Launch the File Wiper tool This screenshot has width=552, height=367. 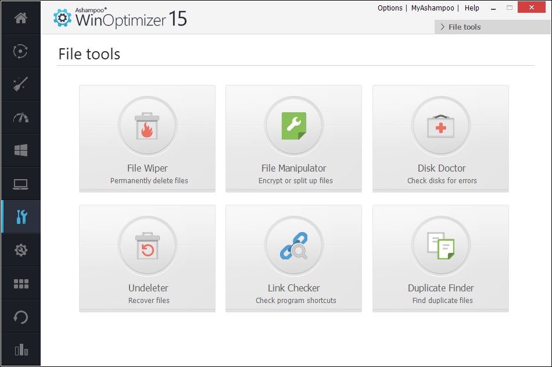pos(147,138)
